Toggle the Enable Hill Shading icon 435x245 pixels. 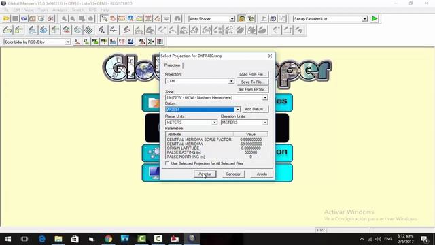242,18
